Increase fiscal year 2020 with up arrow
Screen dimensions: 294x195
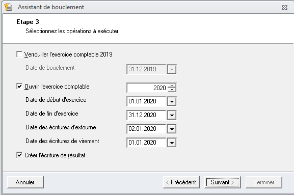(172, 86)
